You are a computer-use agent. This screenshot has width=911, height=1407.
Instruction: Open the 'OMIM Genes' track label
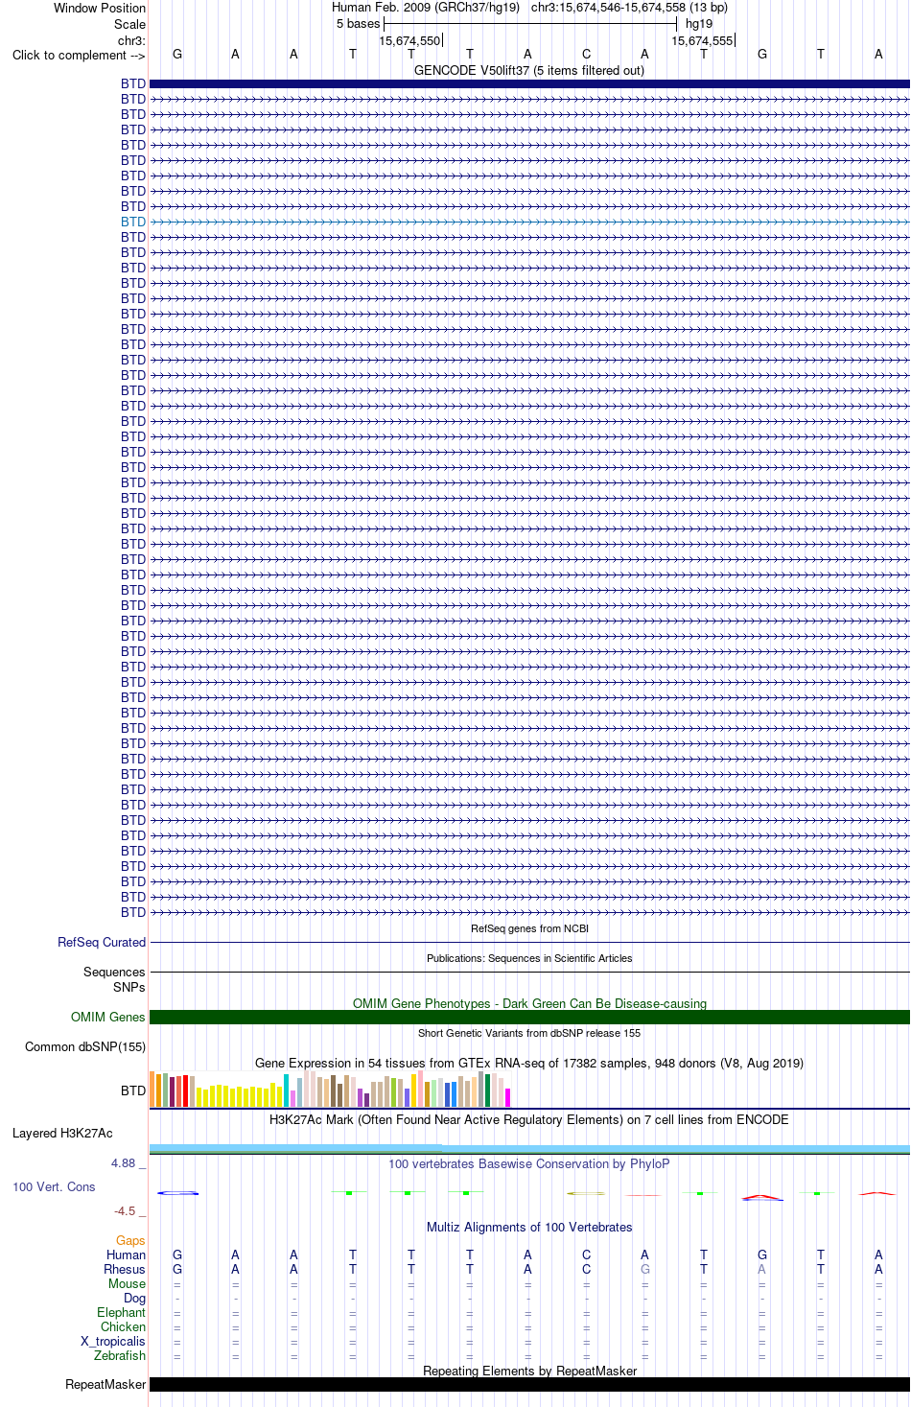[108, 1017]
